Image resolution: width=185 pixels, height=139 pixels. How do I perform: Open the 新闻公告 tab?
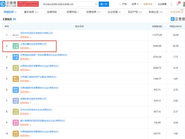click(156, 12)
